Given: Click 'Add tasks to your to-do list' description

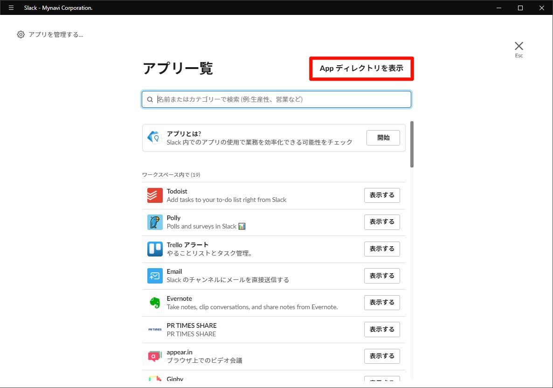Looking at the screenshot, I should (227, 200).
